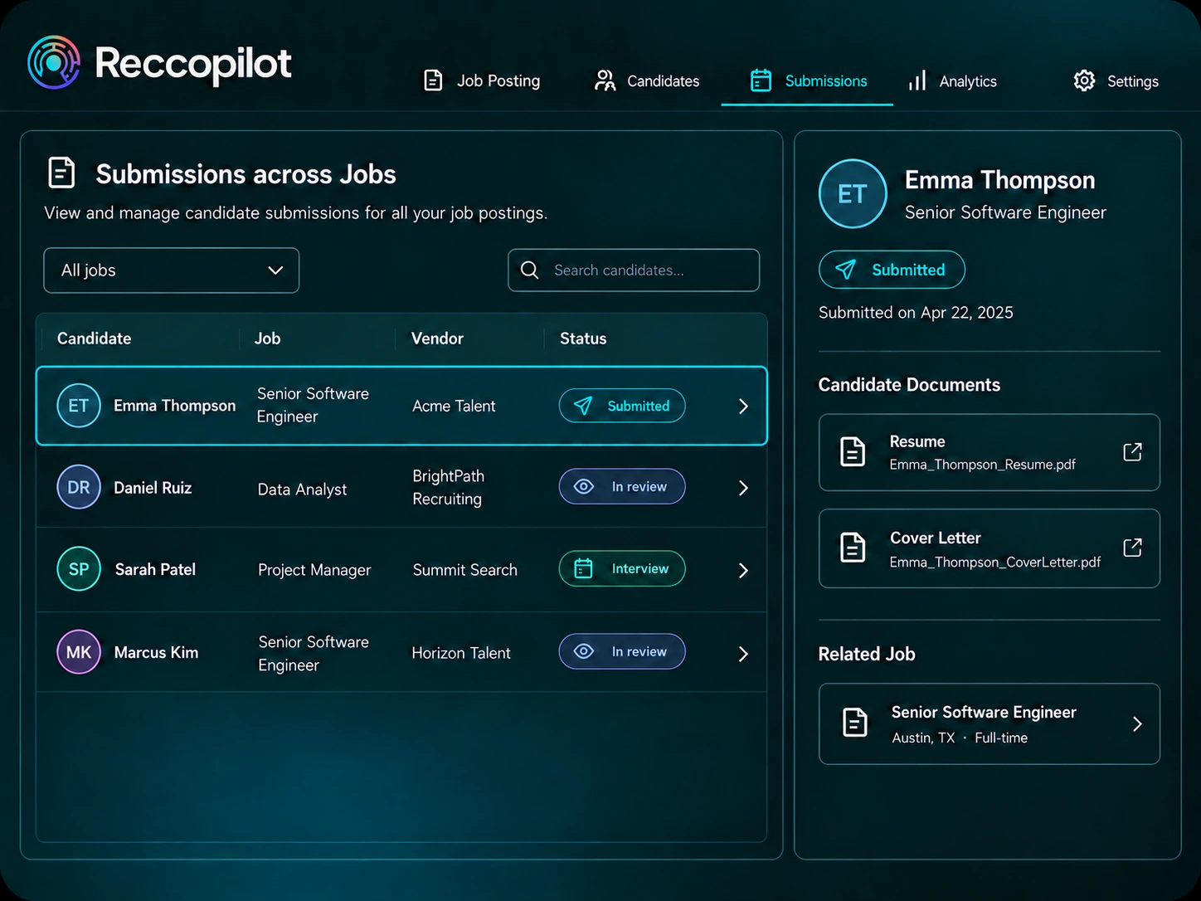The width and height of the screenshot is (1201, 901).
Task: Click the BrightPath Recruiting vendor cell
Action: [x=448, y=487]
